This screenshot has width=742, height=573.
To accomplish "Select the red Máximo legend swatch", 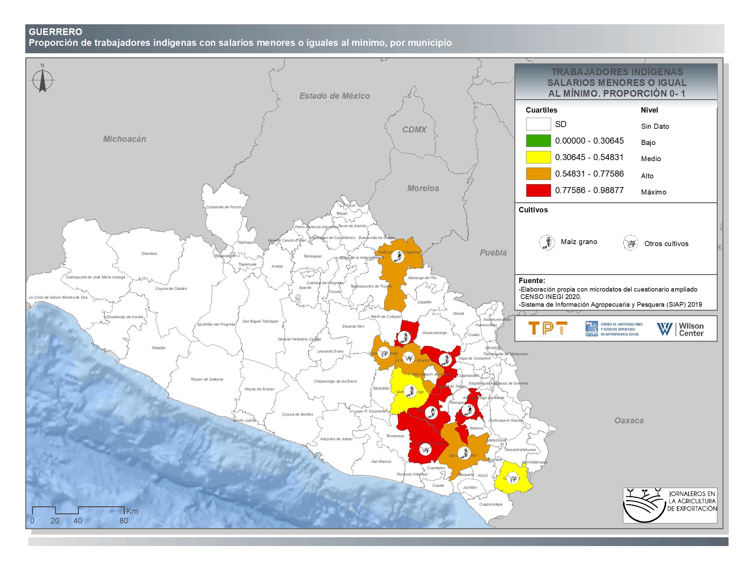I will [538, 190].
